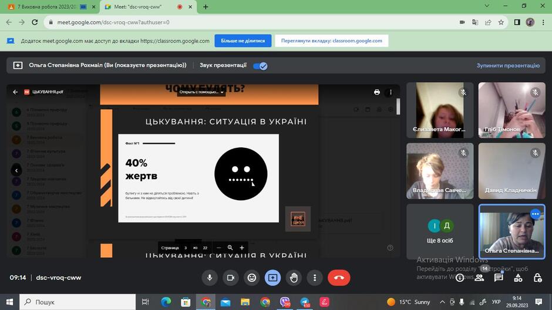Open the 'Ще 8 осіб' tile

click(440, 231)
